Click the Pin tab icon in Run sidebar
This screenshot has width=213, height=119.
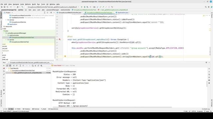coord(4,94)
